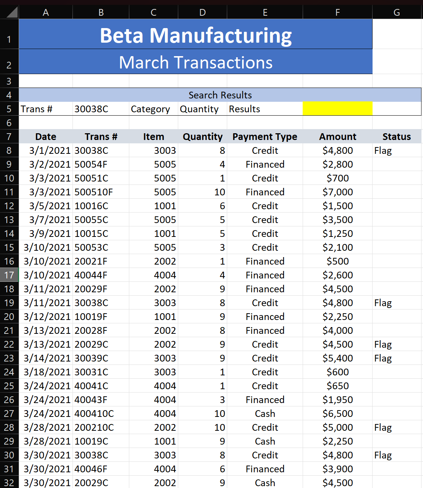Image resolution: width=423 pixels, height=488 pixels.
Task: Select transaction cell 30031C
Action: [x=101, y=372]
